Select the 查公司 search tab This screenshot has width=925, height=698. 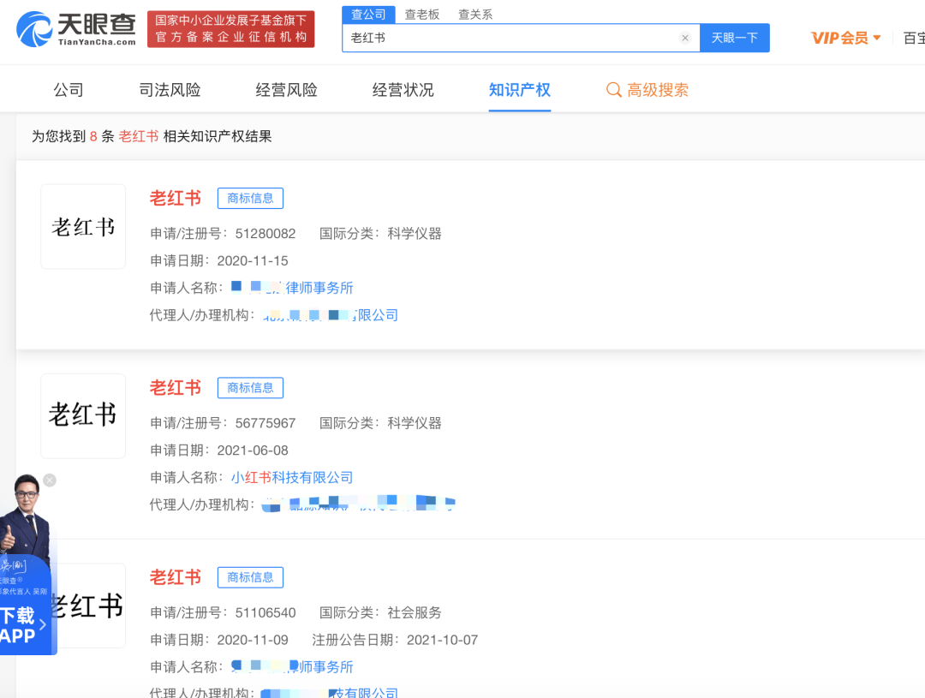(x=368, y=14)
